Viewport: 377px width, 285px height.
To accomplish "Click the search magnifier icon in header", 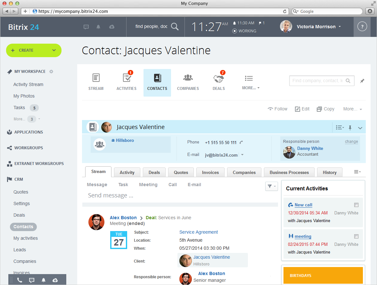I will pyautogui.click(x=175, y=27).
